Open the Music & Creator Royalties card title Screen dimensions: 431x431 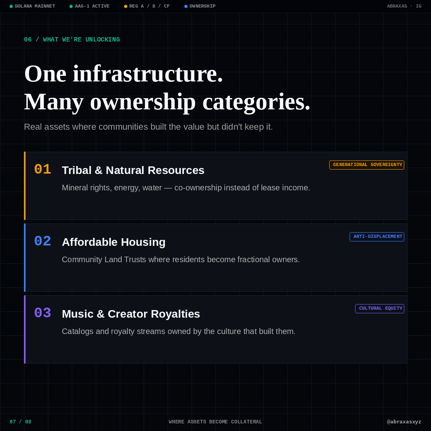click(x=131, y=314)
